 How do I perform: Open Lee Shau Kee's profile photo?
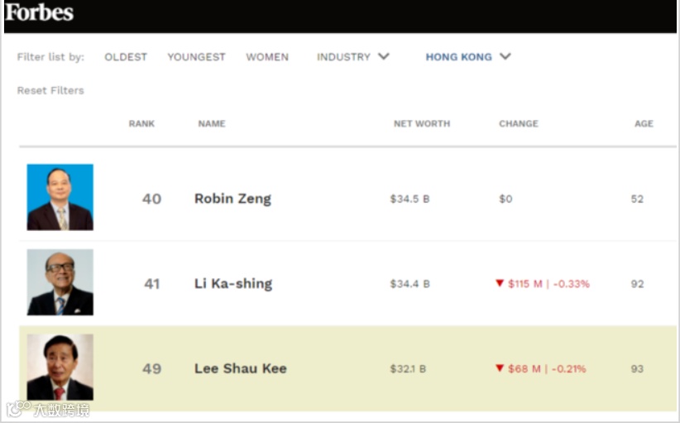pos(60,368)
